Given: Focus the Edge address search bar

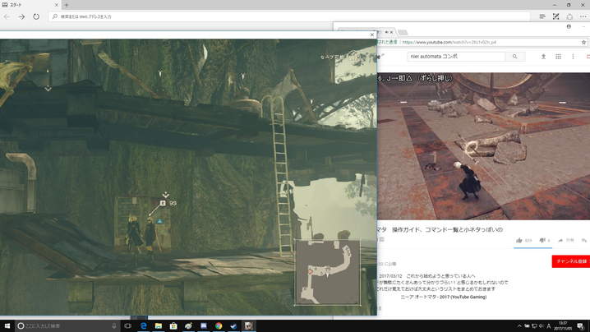Looking at the screenshot, I should click(289, 16).
